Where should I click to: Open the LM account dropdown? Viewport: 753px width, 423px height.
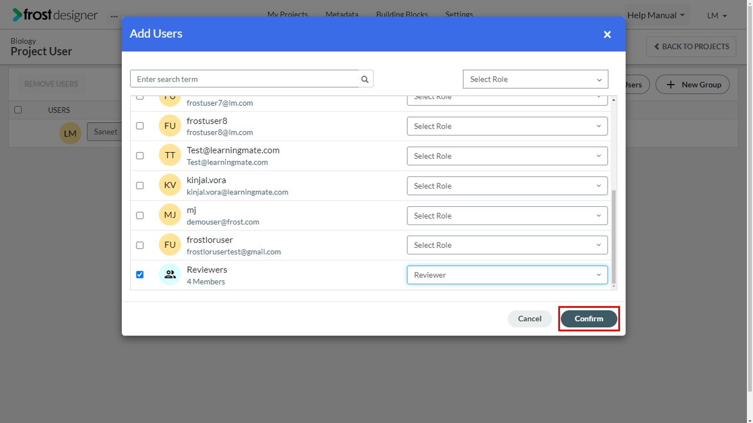pos(717,15)
